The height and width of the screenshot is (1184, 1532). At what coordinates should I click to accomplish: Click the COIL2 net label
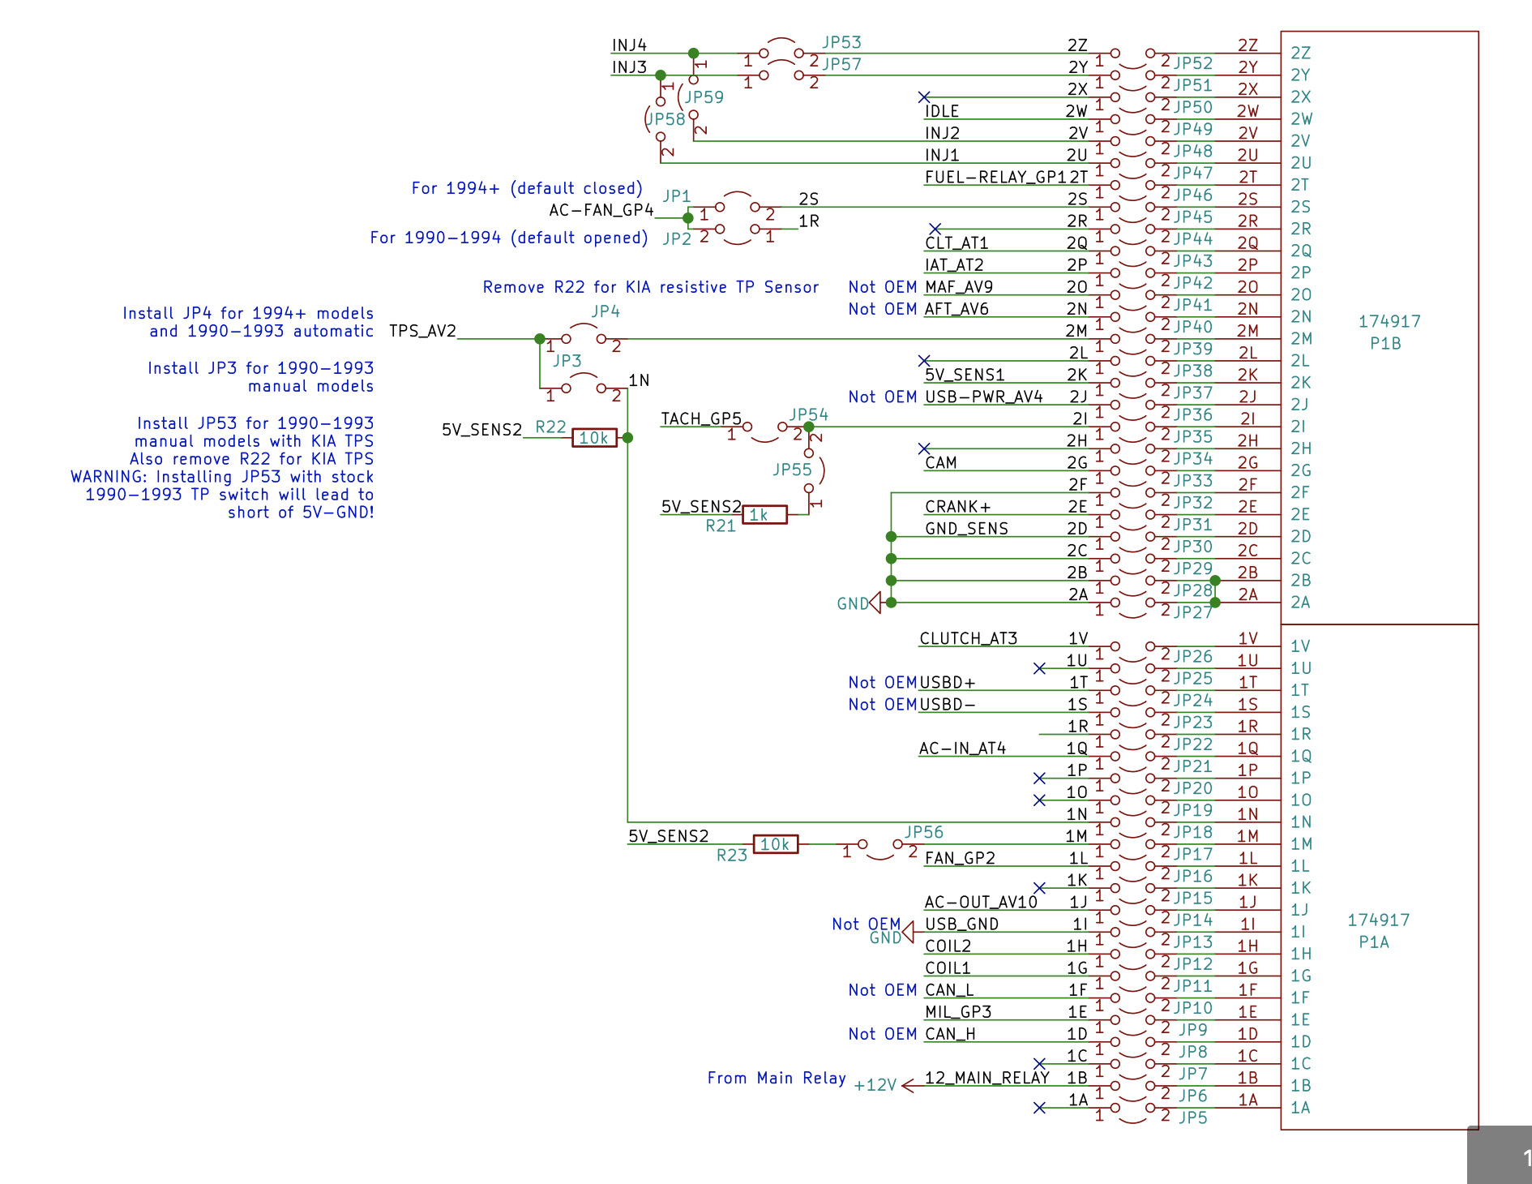point(948,946)
